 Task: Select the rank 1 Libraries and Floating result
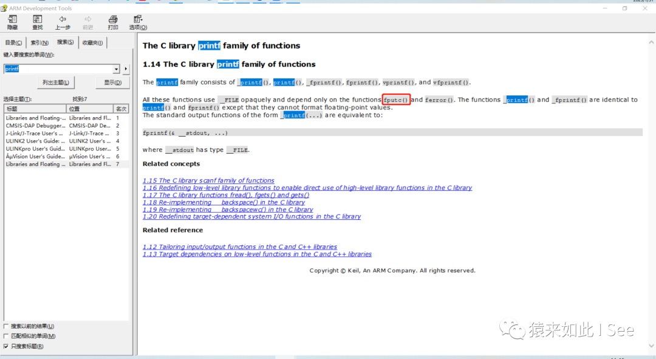(x=67, y=118)
